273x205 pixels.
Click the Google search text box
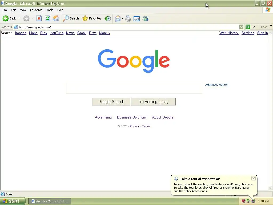134,88
